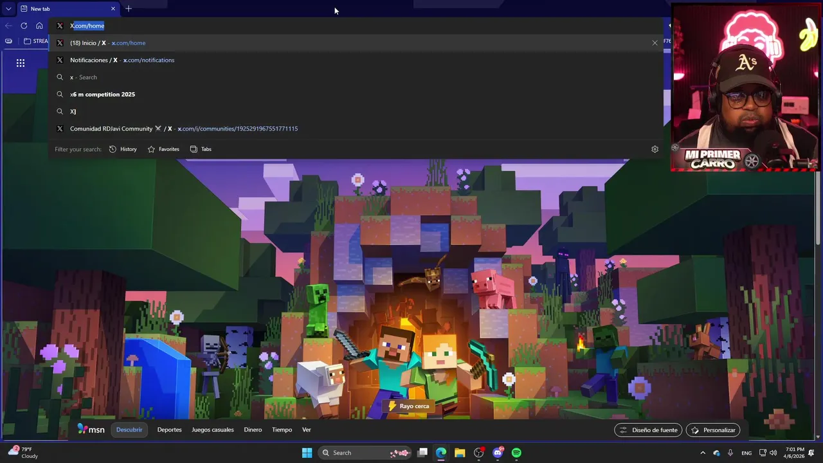Open File Explorer from taskbar

pos(460,453)
